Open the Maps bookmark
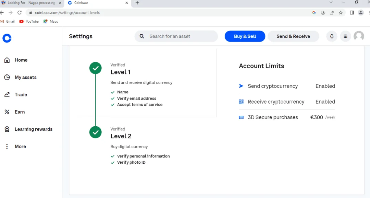Viewport: 370px width, 198px height. (x=51, y=22)
